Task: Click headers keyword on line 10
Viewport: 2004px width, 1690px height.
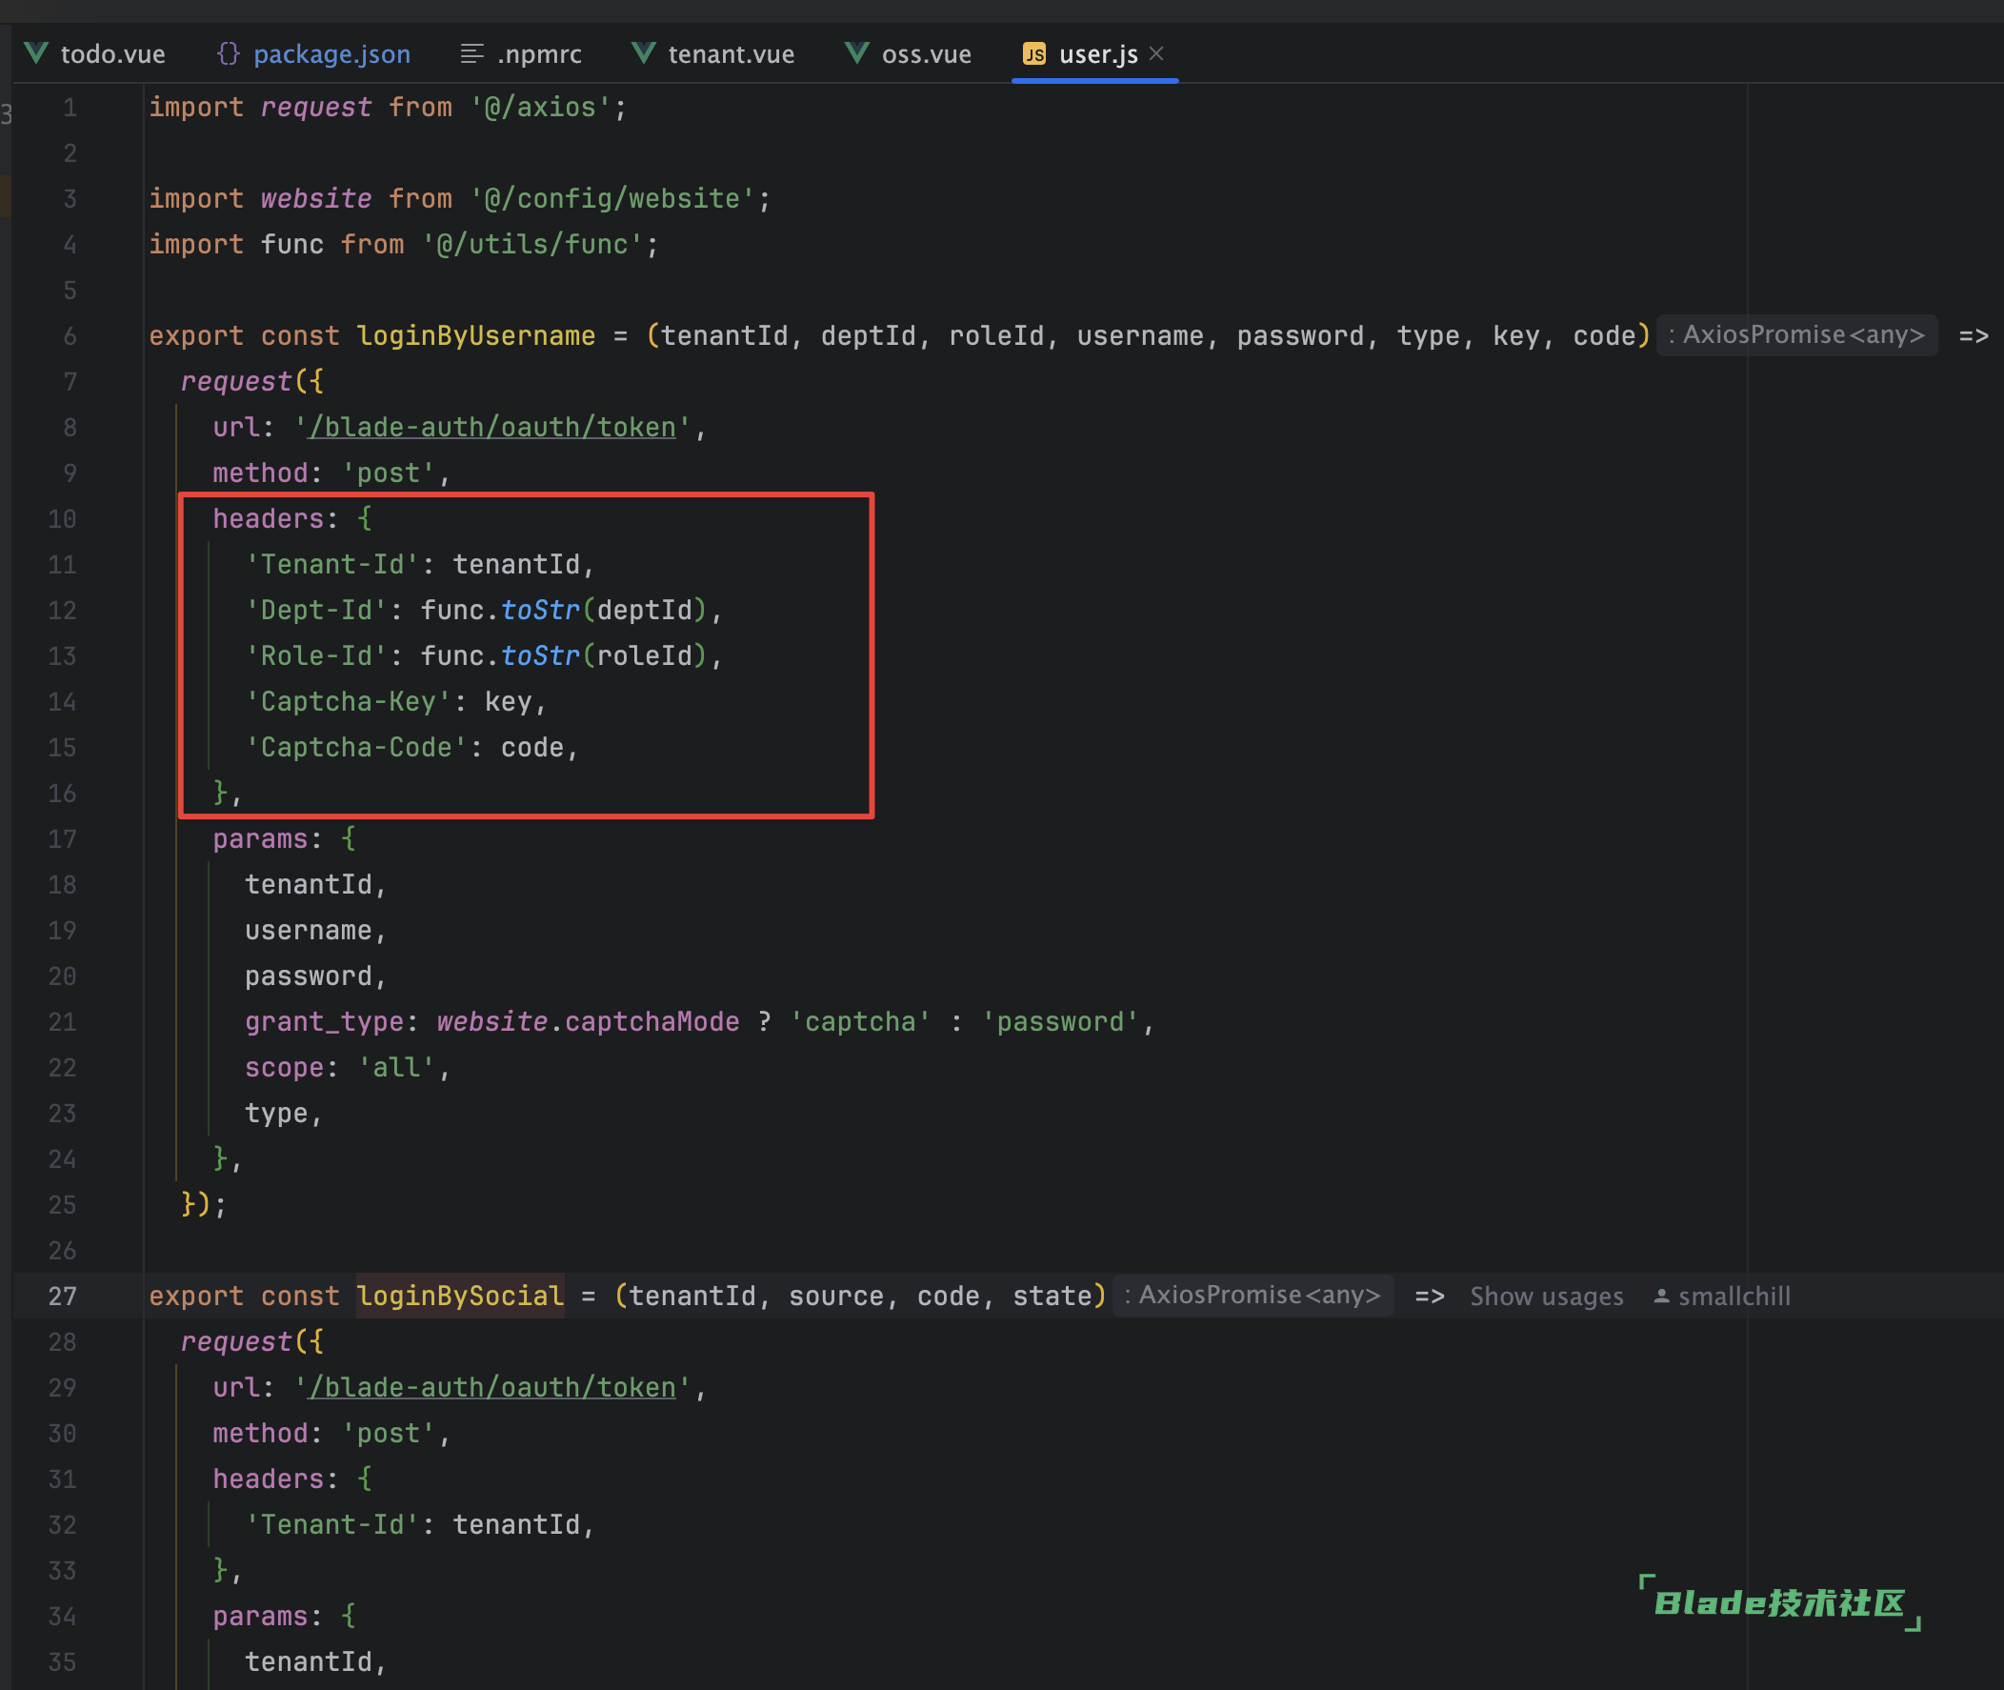Action: (x=269, y=519)
